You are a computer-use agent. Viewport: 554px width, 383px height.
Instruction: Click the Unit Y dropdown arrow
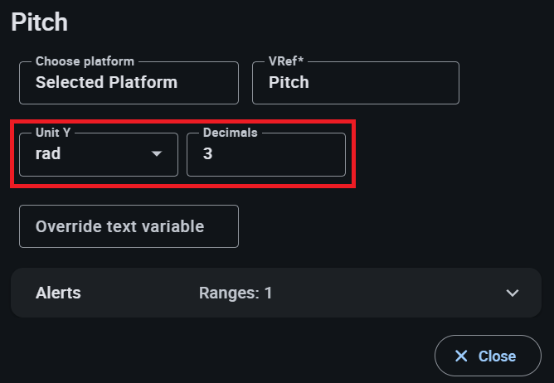[157, 154]
